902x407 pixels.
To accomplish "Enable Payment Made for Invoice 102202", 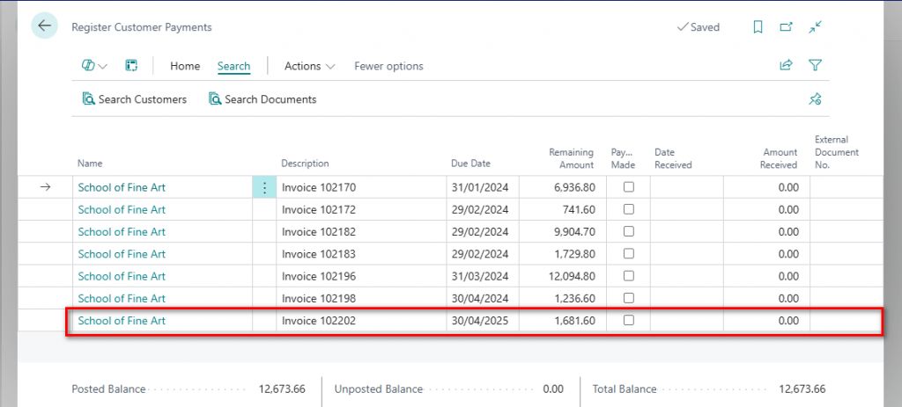I will (628, 321).
